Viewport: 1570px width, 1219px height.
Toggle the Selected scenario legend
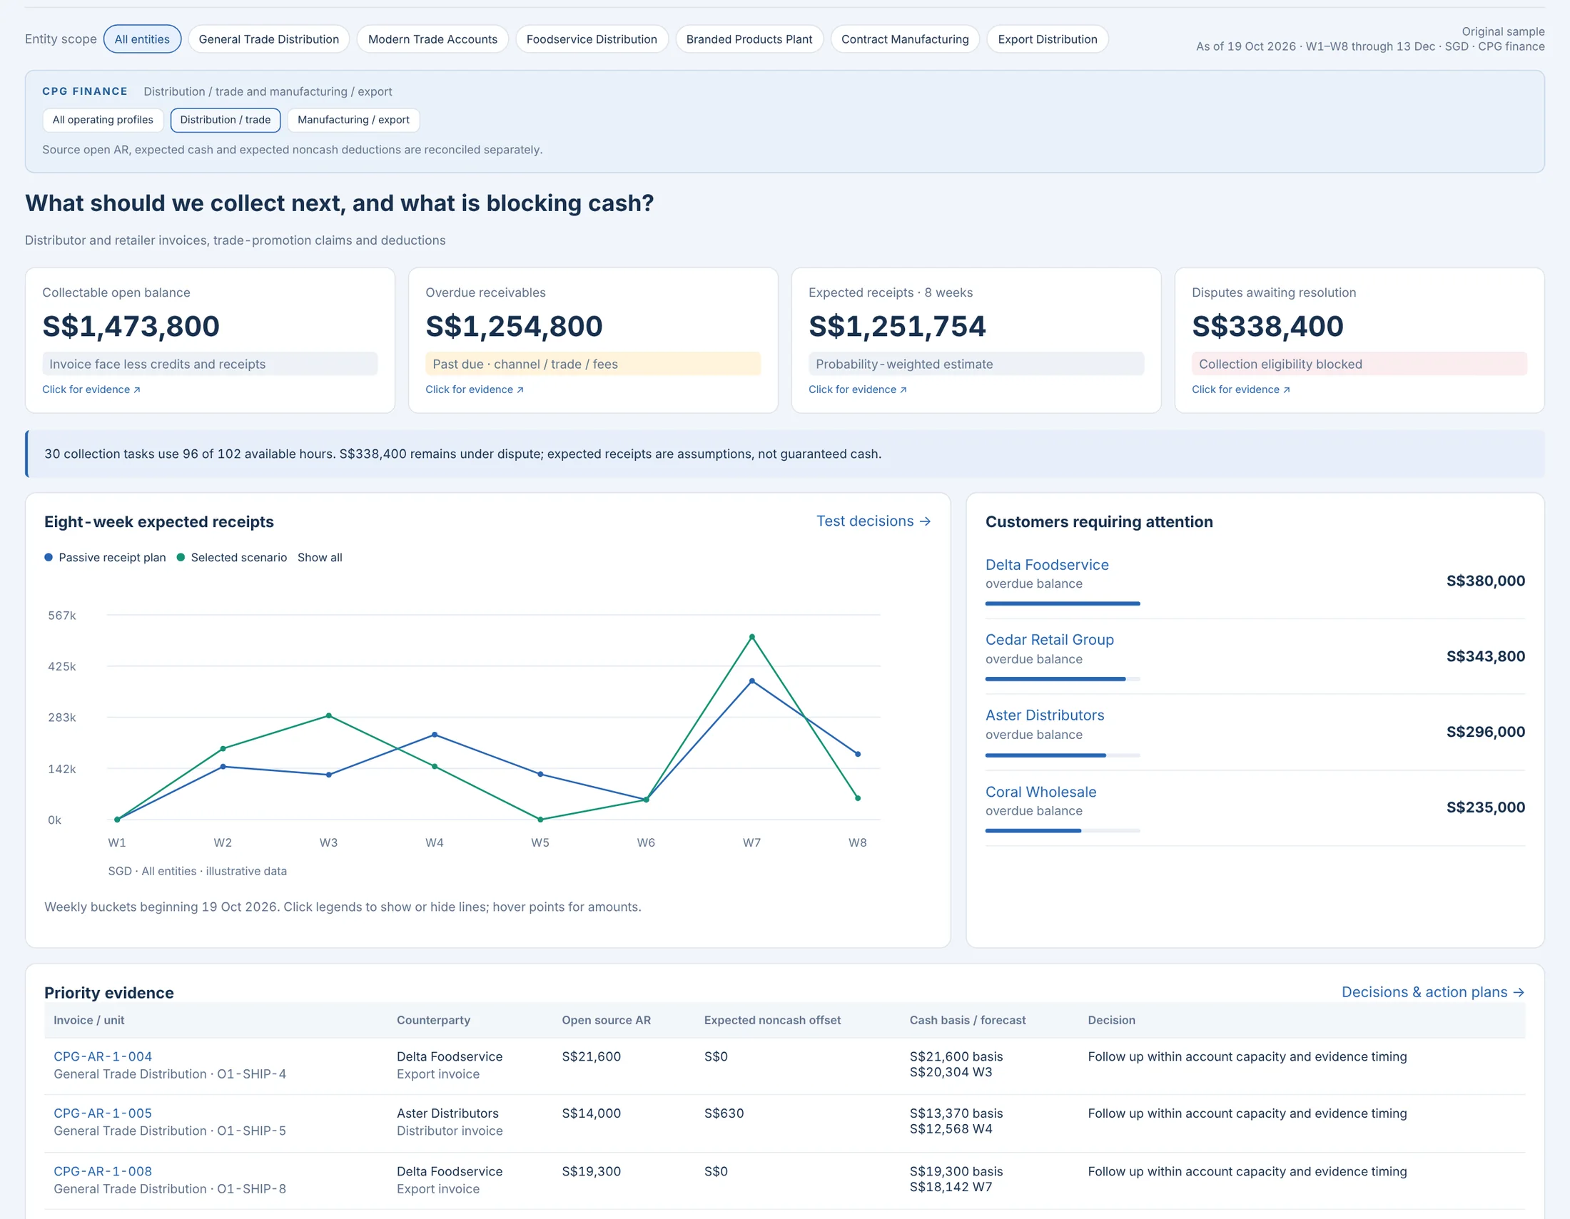(231, 557)
